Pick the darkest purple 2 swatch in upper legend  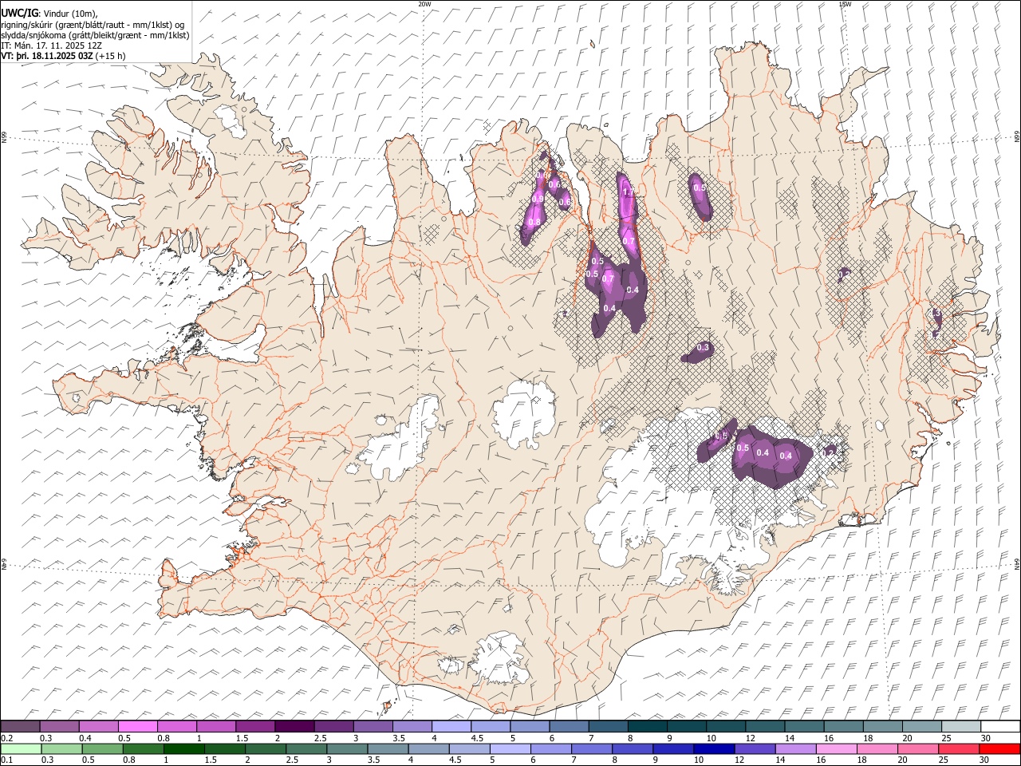(294, 726)
